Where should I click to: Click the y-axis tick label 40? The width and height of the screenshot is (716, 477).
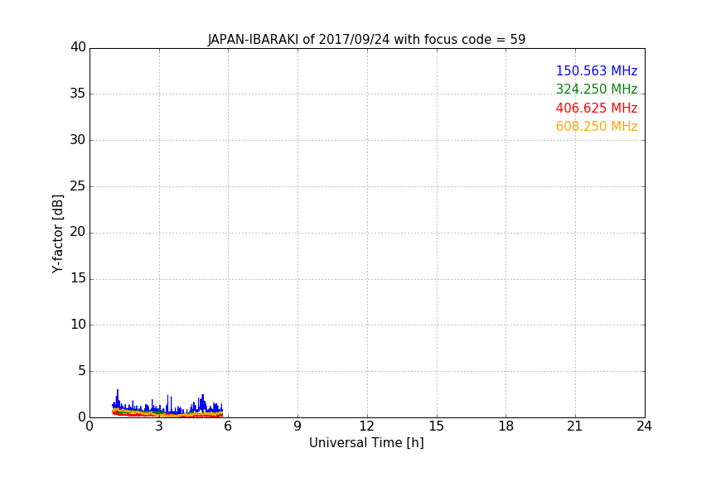(x=78, y=47)
